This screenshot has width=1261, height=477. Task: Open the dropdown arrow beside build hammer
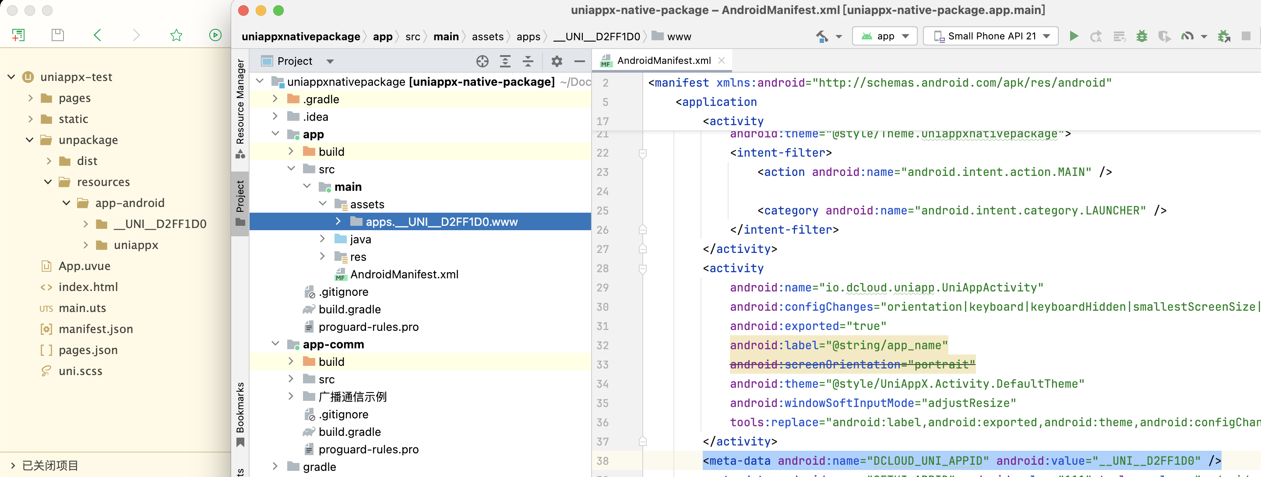[838, 37]
